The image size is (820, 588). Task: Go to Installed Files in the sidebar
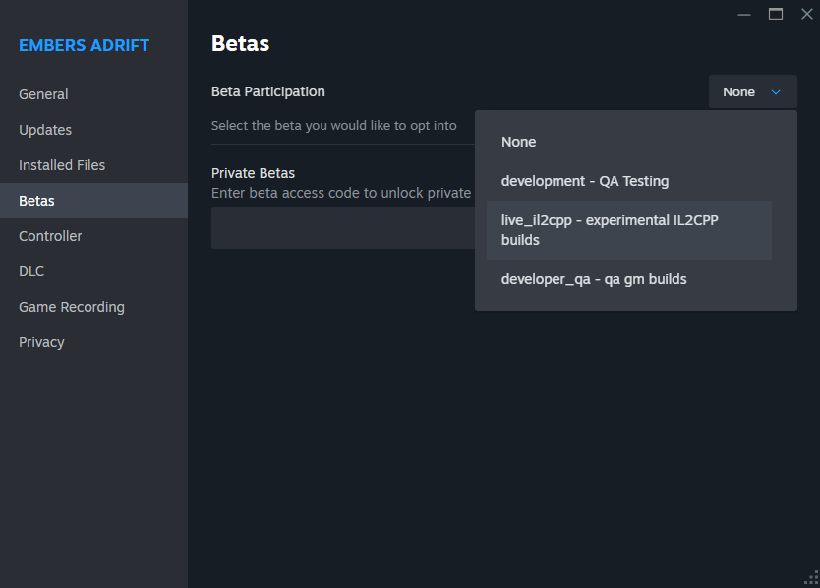click(62, 165)
